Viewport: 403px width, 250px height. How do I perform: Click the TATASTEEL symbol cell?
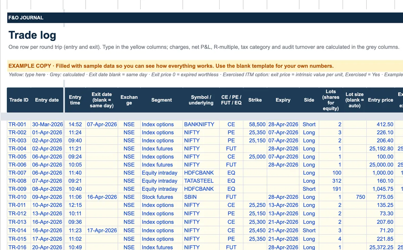tap(201, 181)
